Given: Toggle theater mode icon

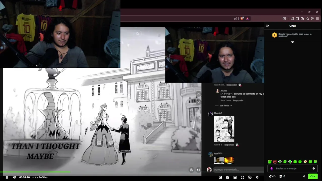Looking at the screenshot, I should coord(235,177).
